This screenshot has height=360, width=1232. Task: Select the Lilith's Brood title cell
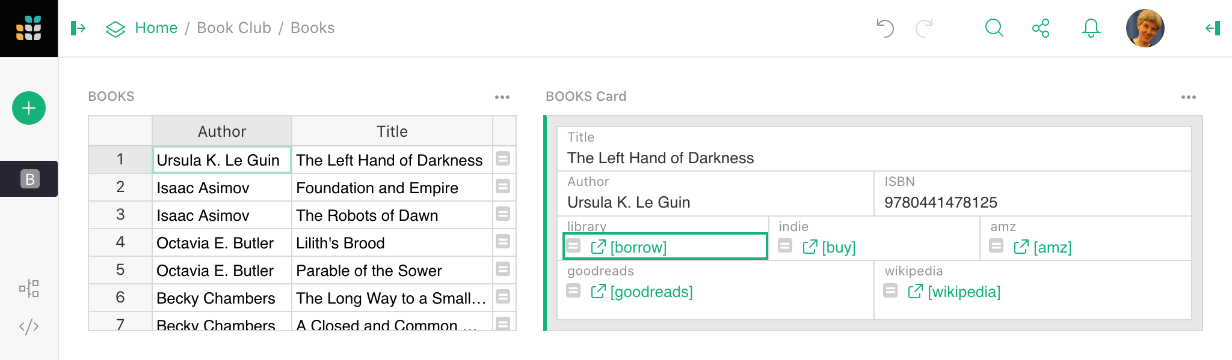coord(391,243)
